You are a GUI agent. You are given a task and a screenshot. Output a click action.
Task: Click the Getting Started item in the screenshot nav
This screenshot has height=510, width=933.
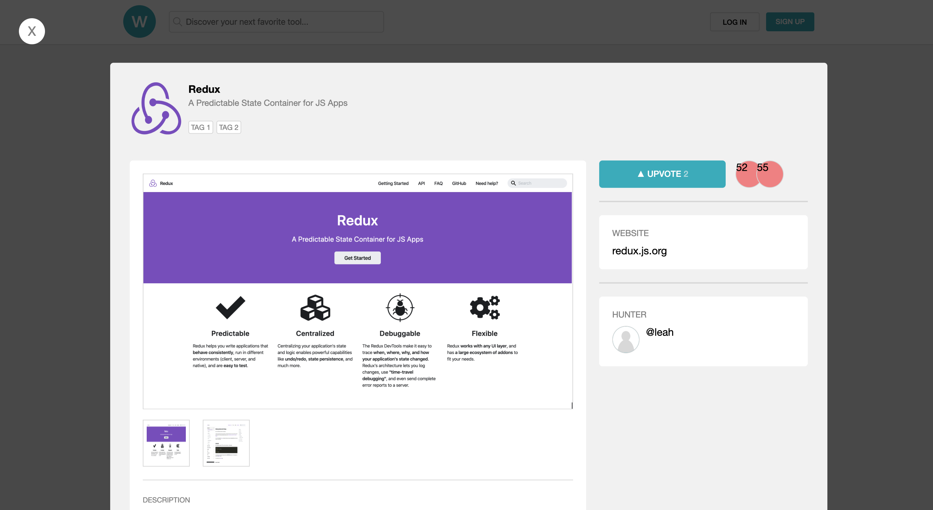click(x=393, y=183)
